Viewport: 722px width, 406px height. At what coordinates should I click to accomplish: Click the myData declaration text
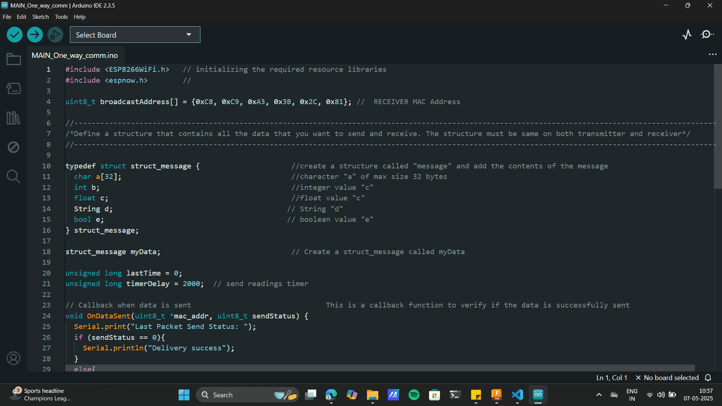pyautogui.click(x=113, y=251)
